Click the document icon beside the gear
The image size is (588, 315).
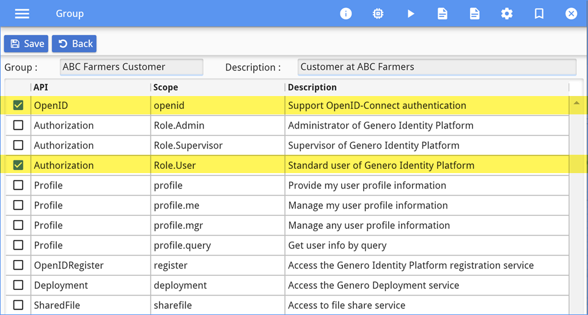(475, 13)
